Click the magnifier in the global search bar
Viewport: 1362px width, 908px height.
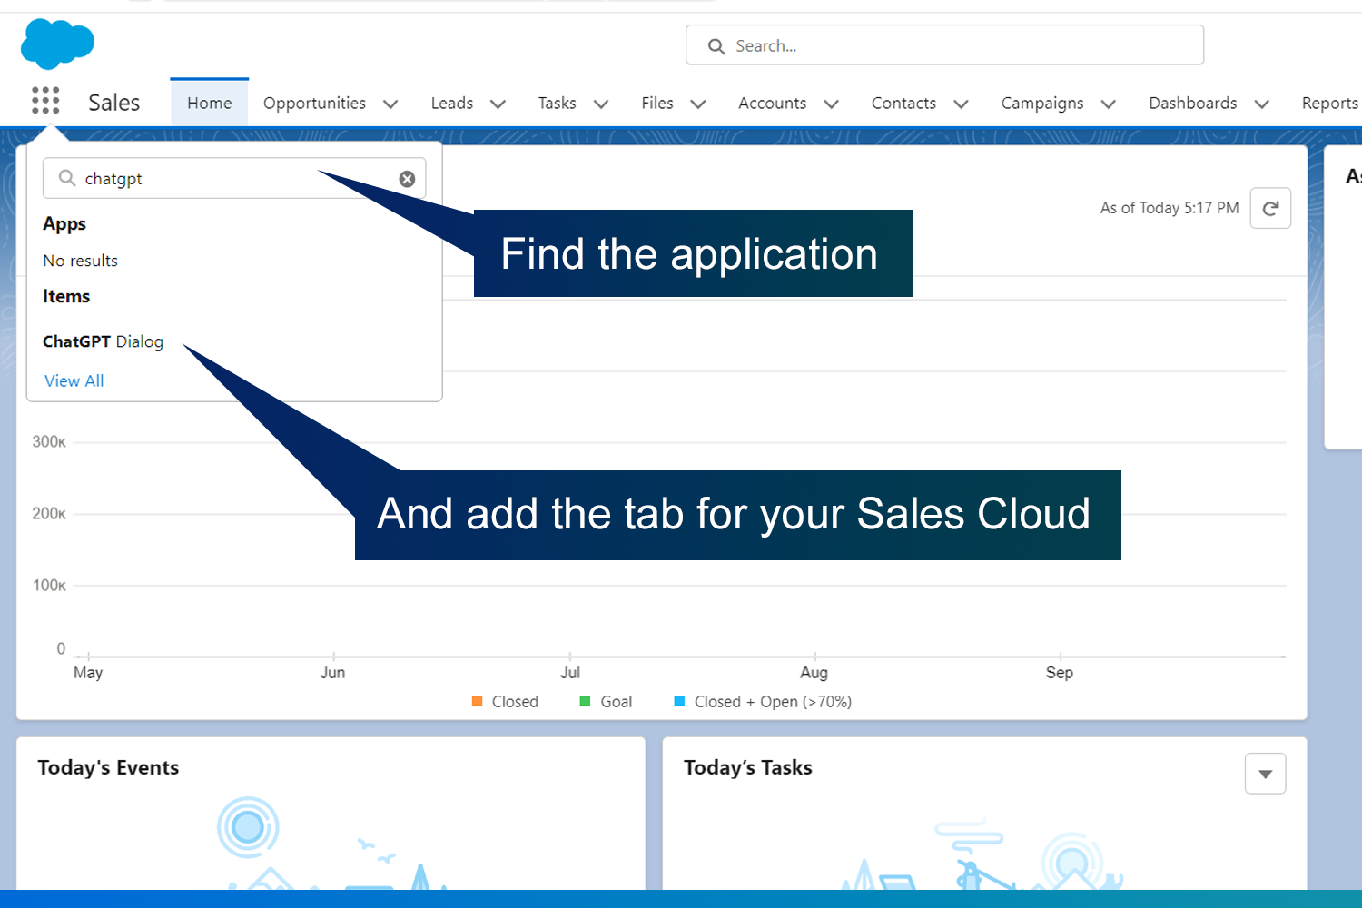(716, 45)
